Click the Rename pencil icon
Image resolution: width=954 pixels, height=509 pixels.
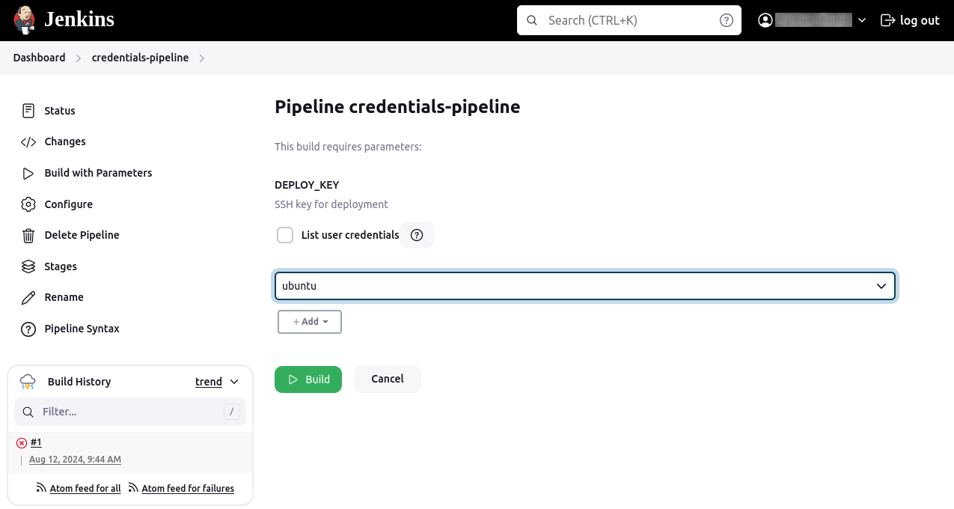tap(28, 297)
